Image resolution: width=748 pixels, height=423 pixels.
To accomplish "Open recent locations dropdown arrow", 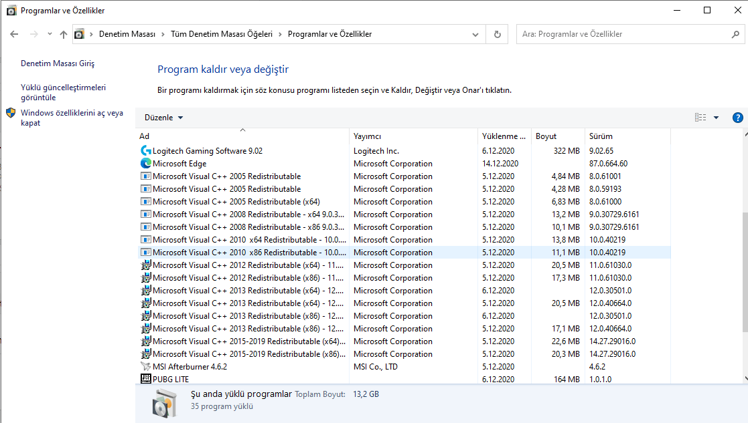I will 50,34.
